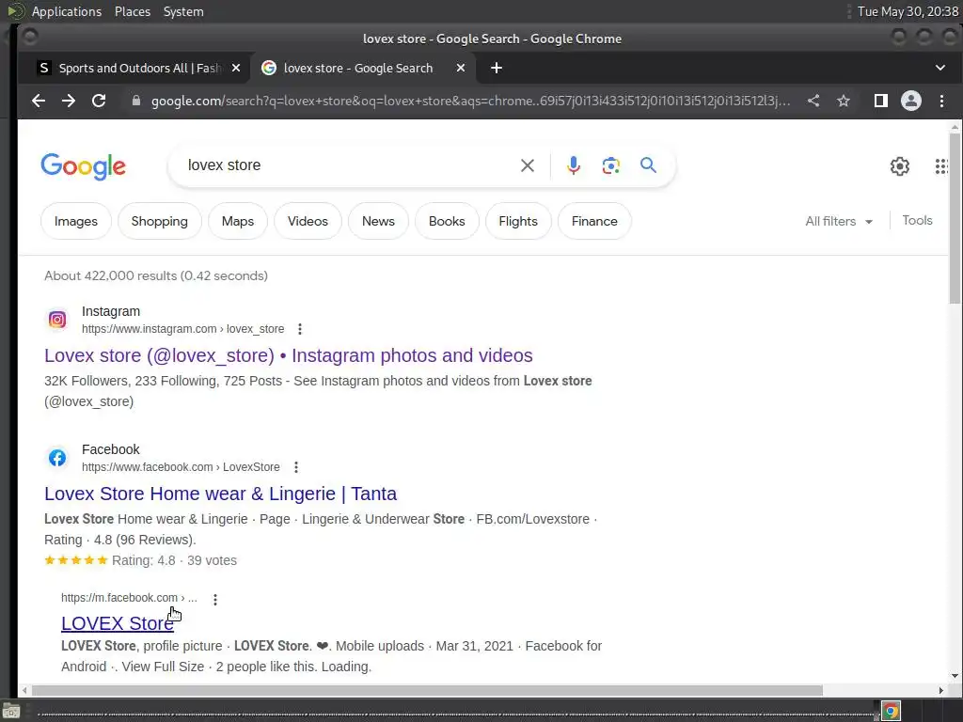
Task: Bookmark this page with star
Action: pyautogui.click(x=844, y=101)
